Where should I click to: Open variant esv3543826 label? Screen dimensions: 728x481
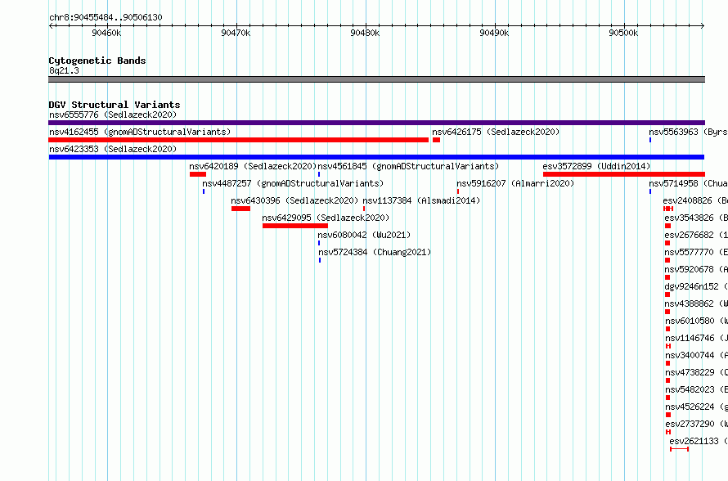(x=696, y=218)
